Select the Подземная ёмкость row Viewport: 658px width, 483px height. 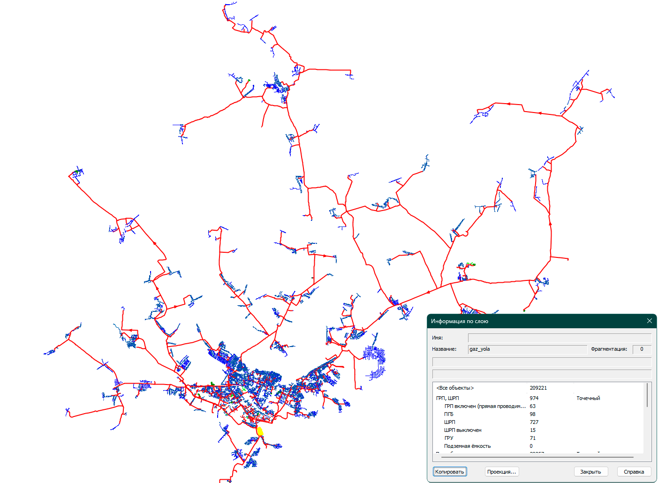pyautogui.click(x=467, y=446)
